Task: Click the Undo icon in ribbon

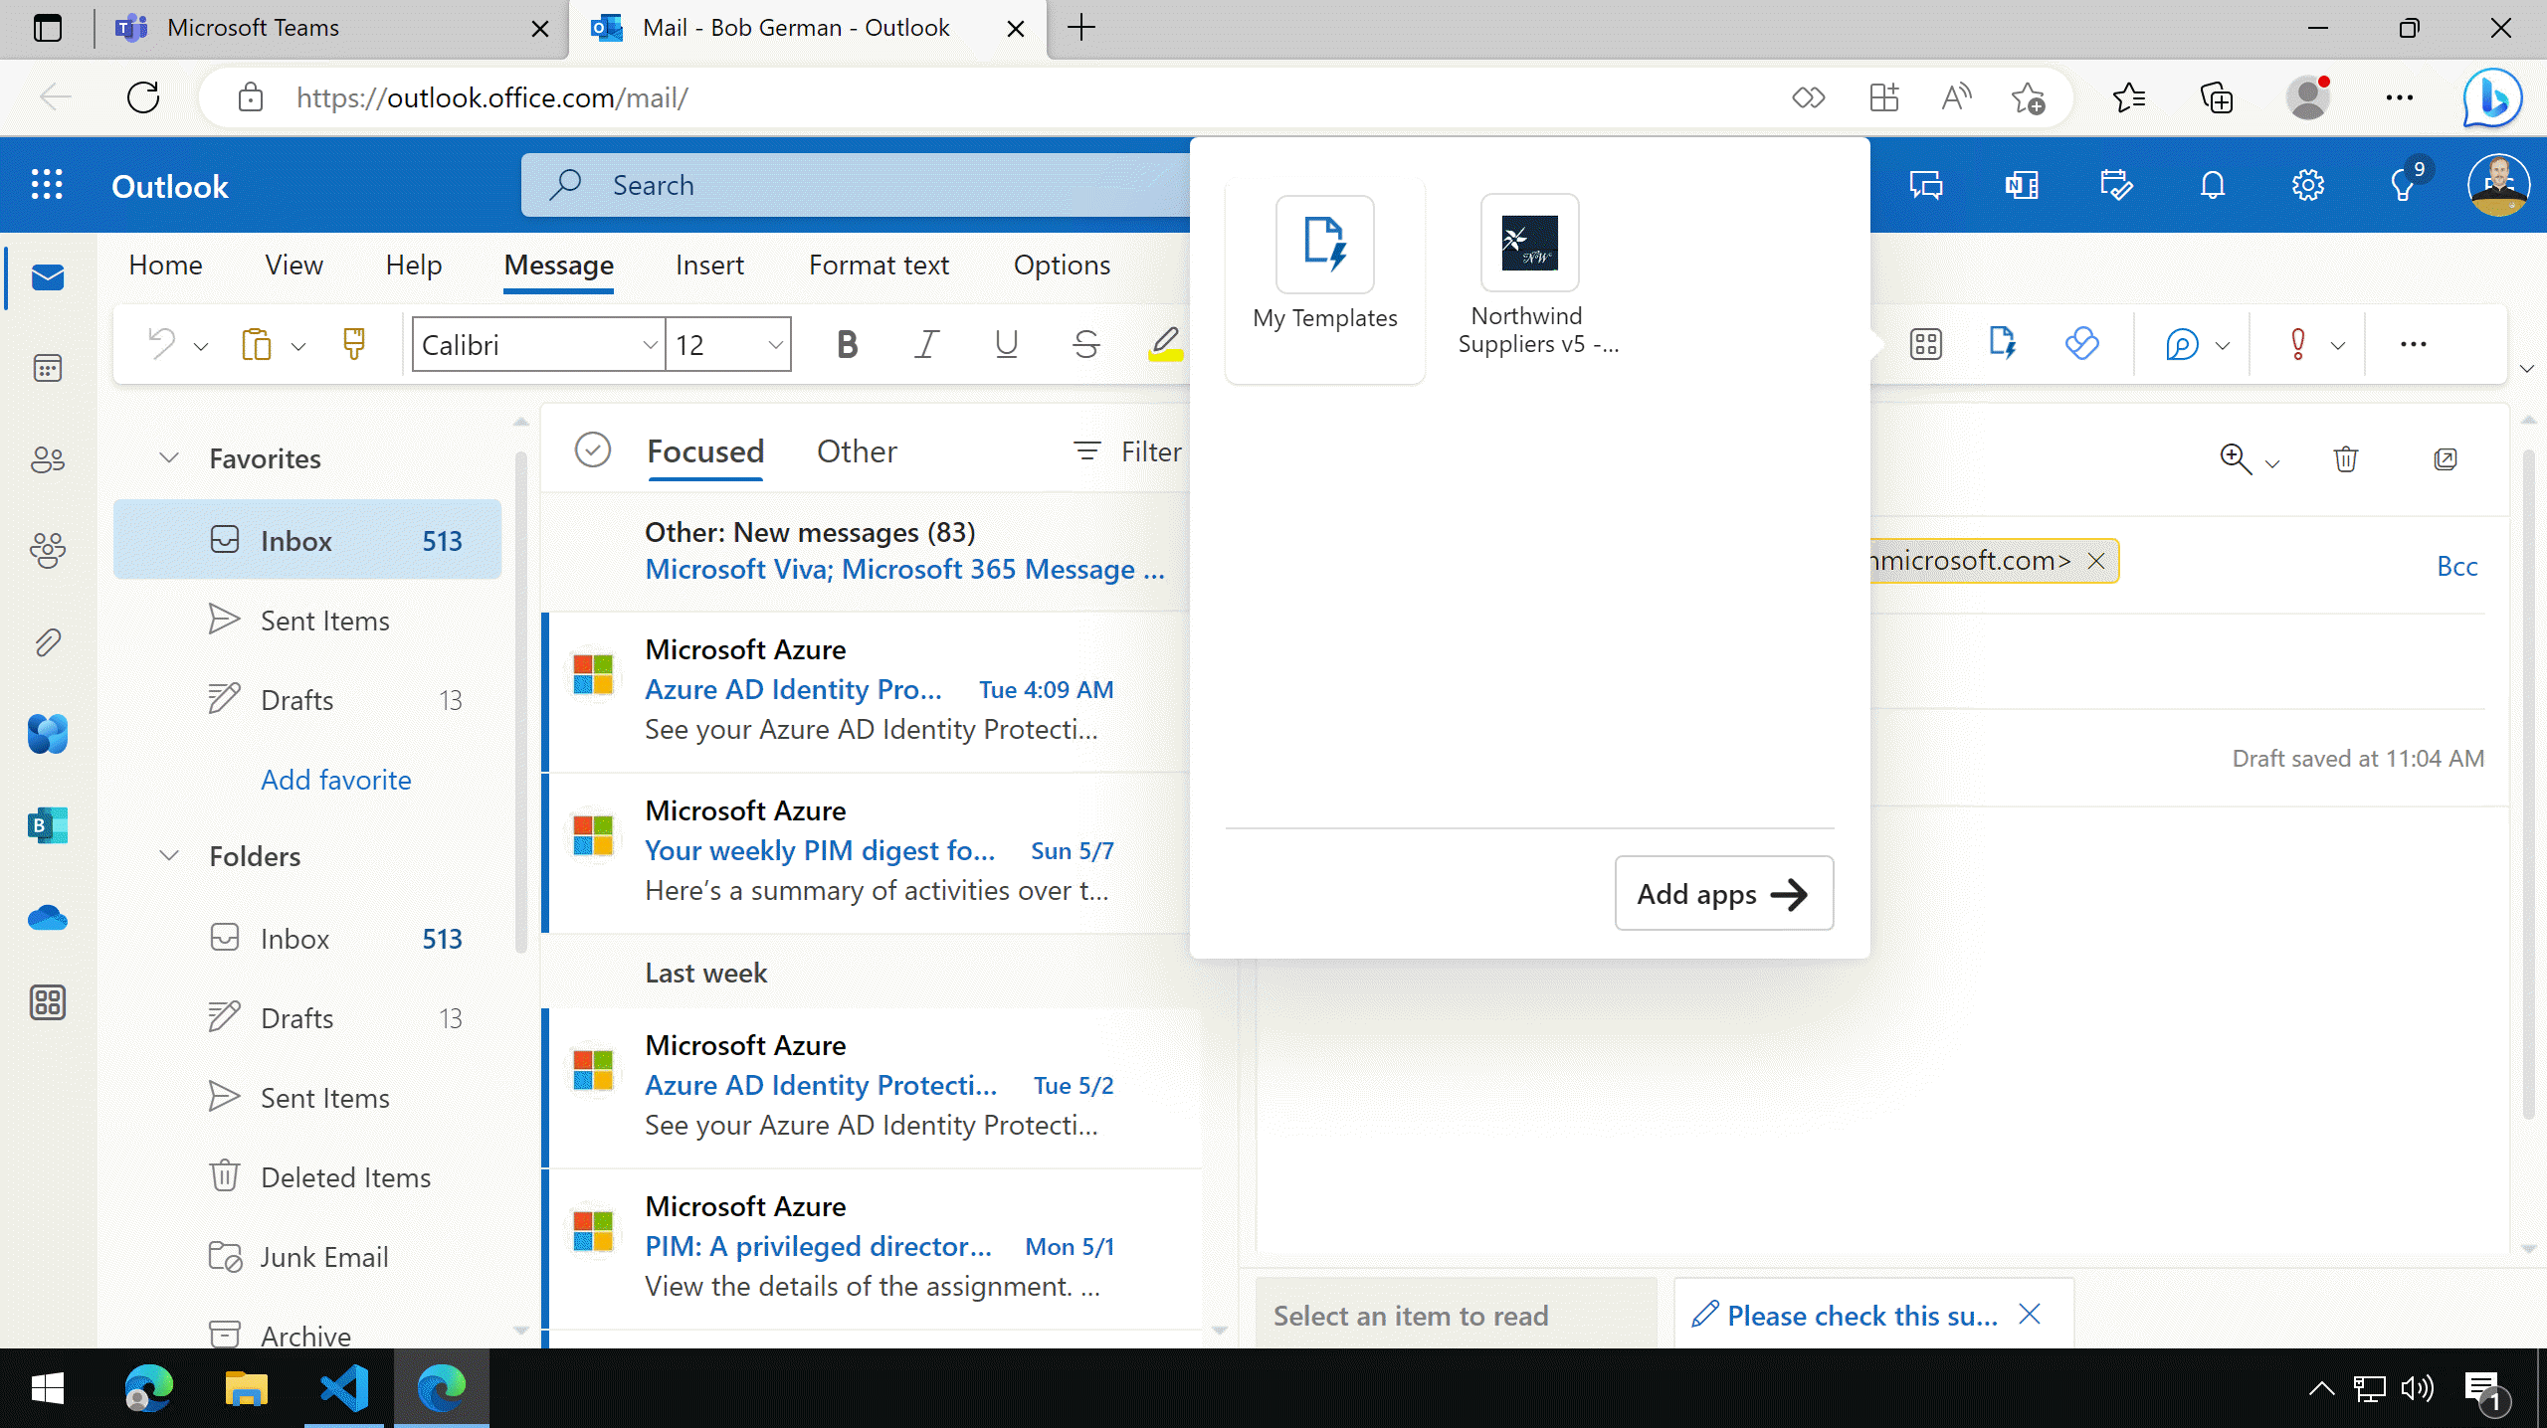Action: coord(160,344)
